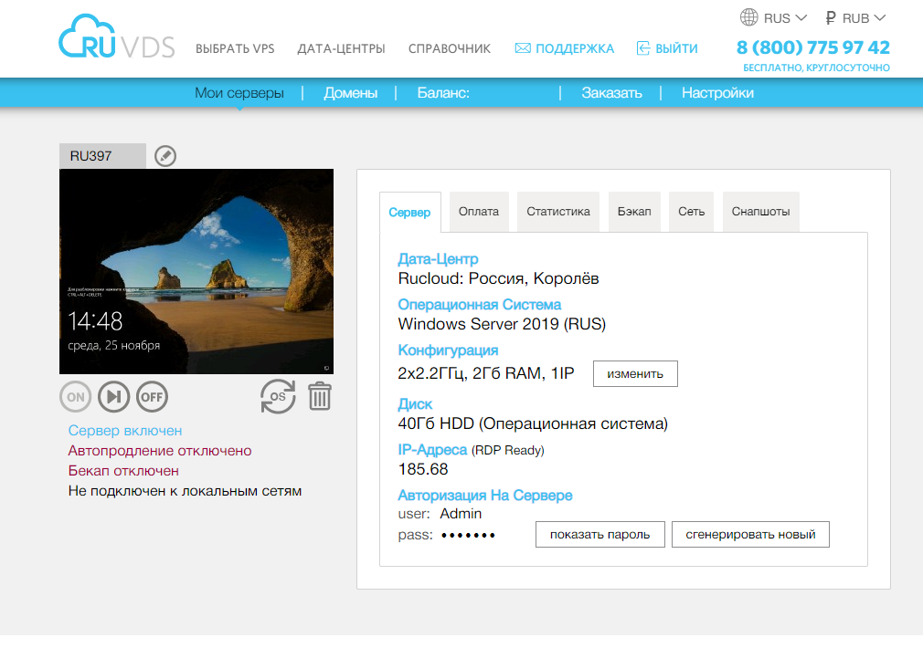The height and width of the screenshot is (648, 923).
Task: Open ВЫБРАТЬ VPS menu item
Action: click(235, 48)
